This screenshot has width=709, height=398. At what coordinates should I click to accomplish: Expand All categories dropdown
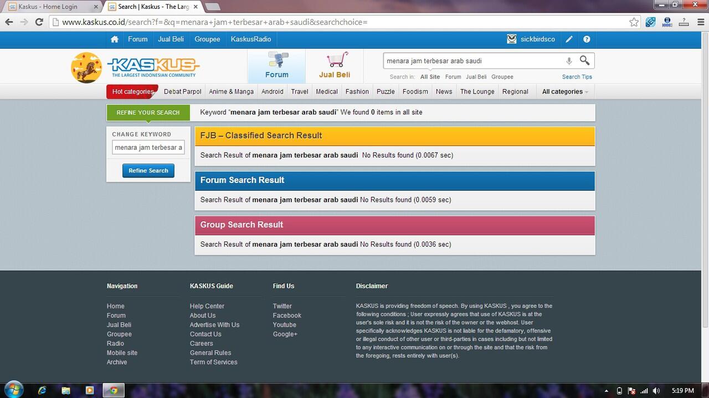pos(565,92)
